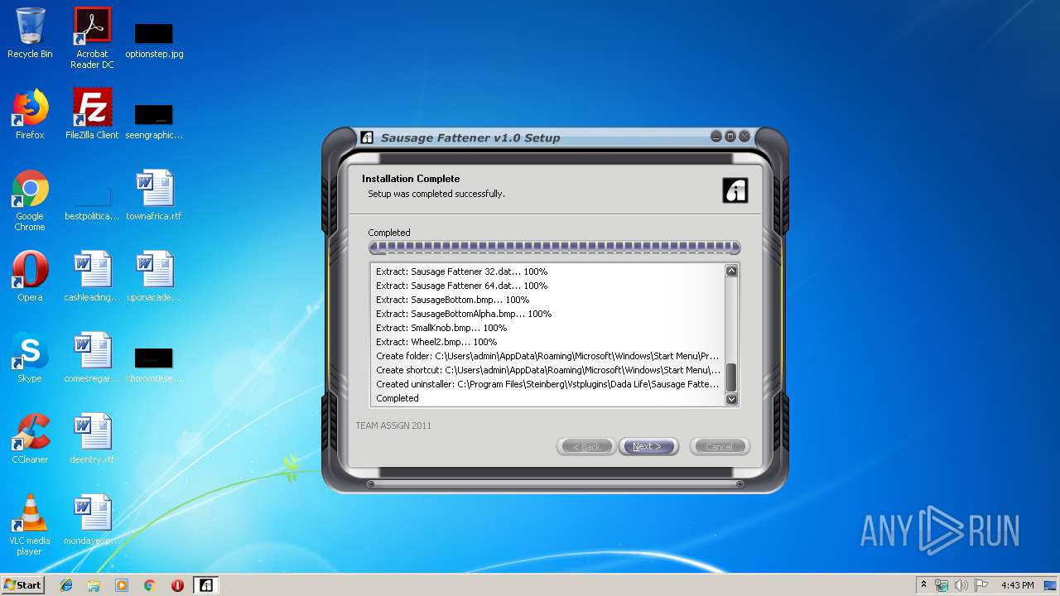Open the Start menu
Screen dimensions: 1060x596
coord(23,585)
